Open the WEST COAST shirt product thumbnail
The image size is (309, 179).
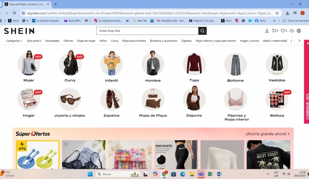click(268, 155)
